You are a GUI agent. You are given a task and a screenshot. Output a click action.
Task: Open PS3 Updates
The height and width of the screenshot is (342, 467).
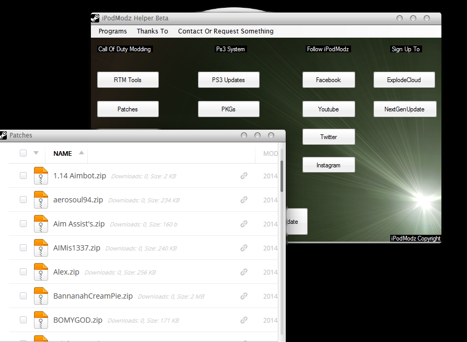[x=228, y=80]
